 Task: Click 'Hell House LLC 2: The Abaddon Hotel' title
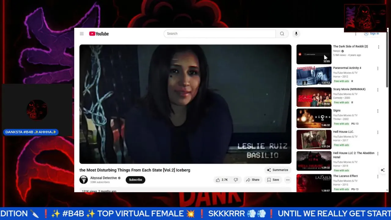(354, 155)
